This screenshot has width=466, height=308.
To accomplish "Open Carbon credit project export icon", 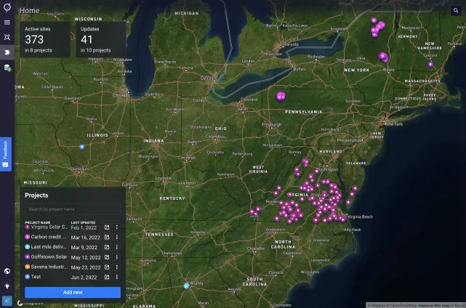I will pyautogui.click(x=107, y=237).
